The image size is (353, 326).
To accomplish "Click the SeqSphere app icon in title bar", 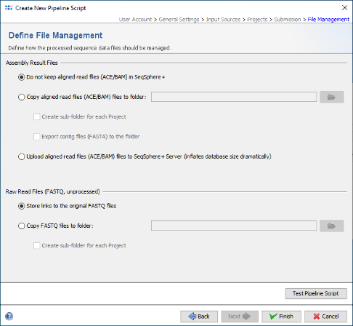I will click(x=9, y=8).
